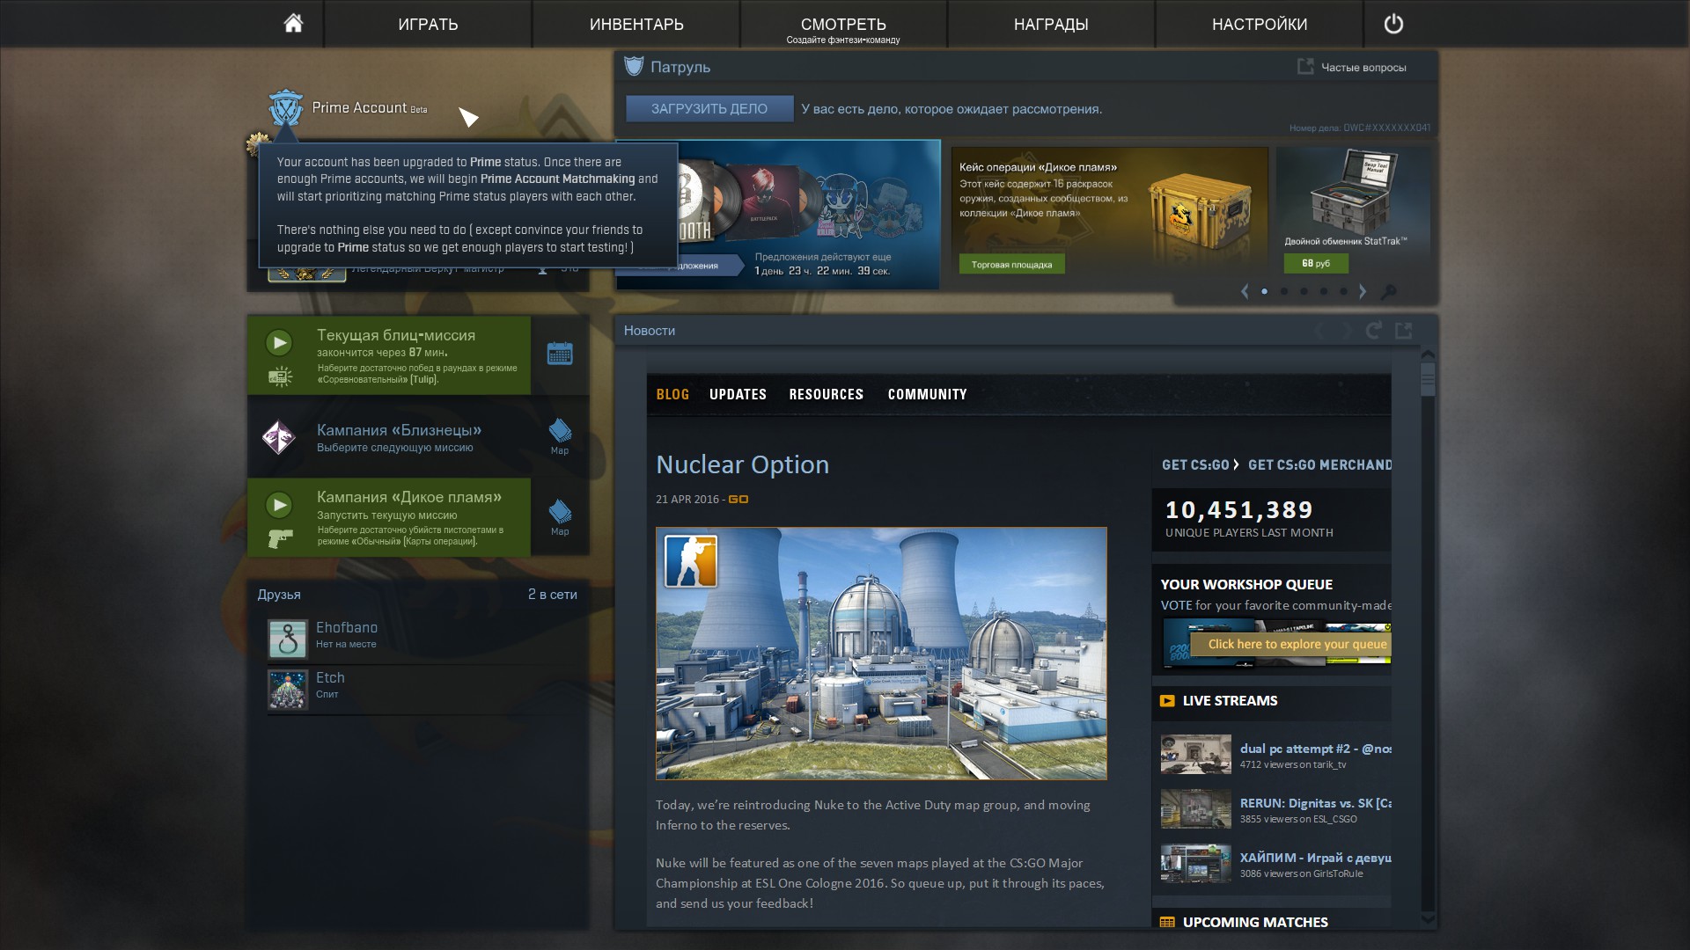Switch to the COMMUNITY tab

pyautogui.click(x=927, y=394)
